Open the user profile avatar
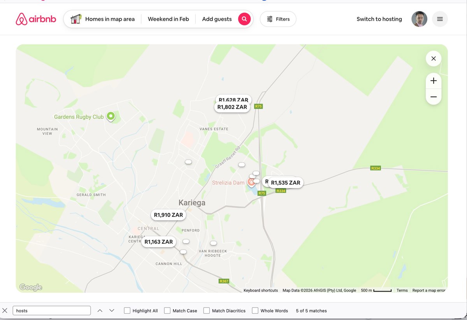The height and width of the screenshot is (320, 467). pyautogui.click(x=419, y=19)
